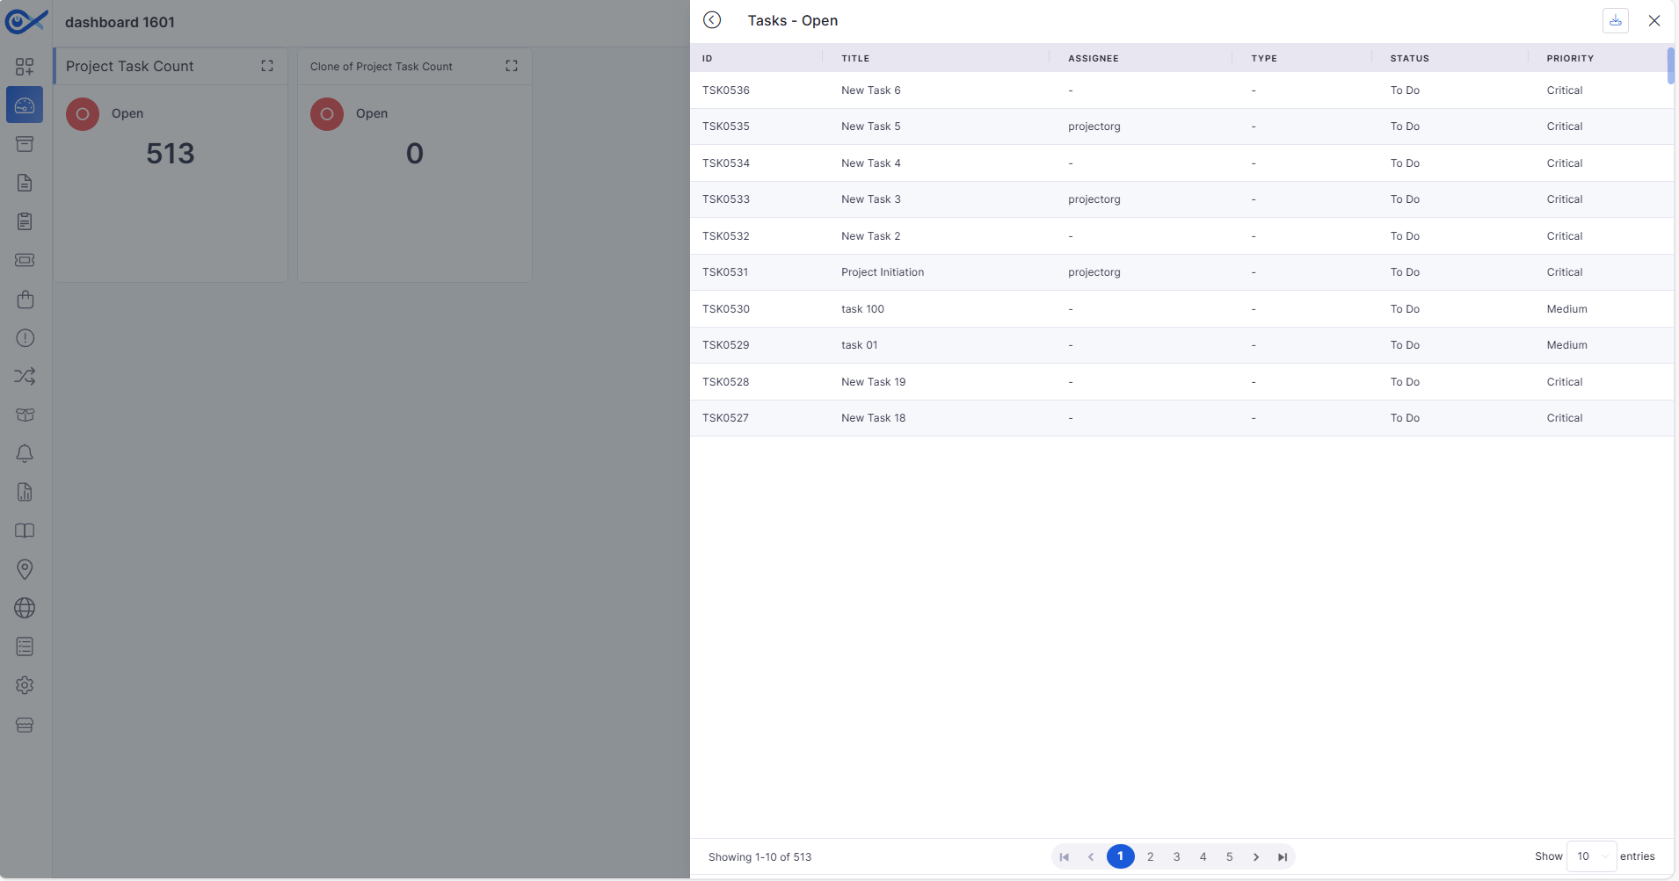This screenshot has height=881, width=1679.
Task: Open the bell notifications icon in sidebar
Action: [25, 453]
